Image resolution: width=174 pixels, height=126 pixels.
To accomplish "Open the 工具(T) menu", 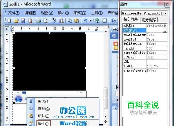I will (97, 13).
